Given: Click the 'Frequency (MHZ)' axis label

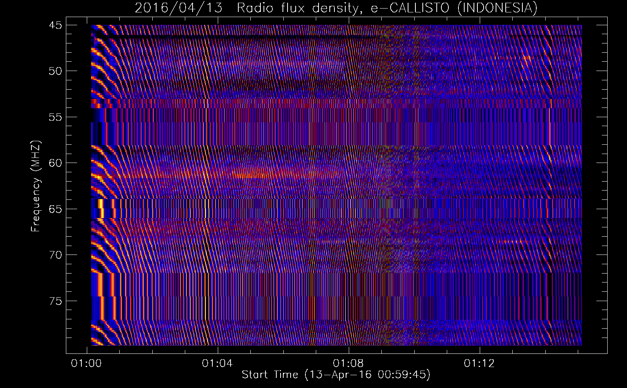Looking at the screenshot, I should coord(36,186).
